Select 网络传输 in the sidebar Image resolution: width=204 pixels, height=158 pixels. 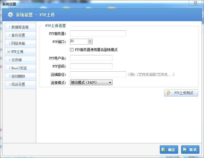pyautogui.click(x=20, y=43)
